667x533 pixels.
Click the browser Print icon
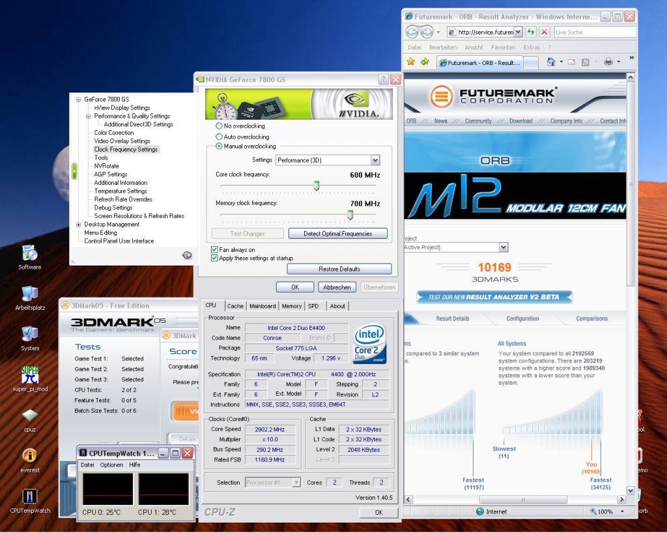tap(609, 62)
